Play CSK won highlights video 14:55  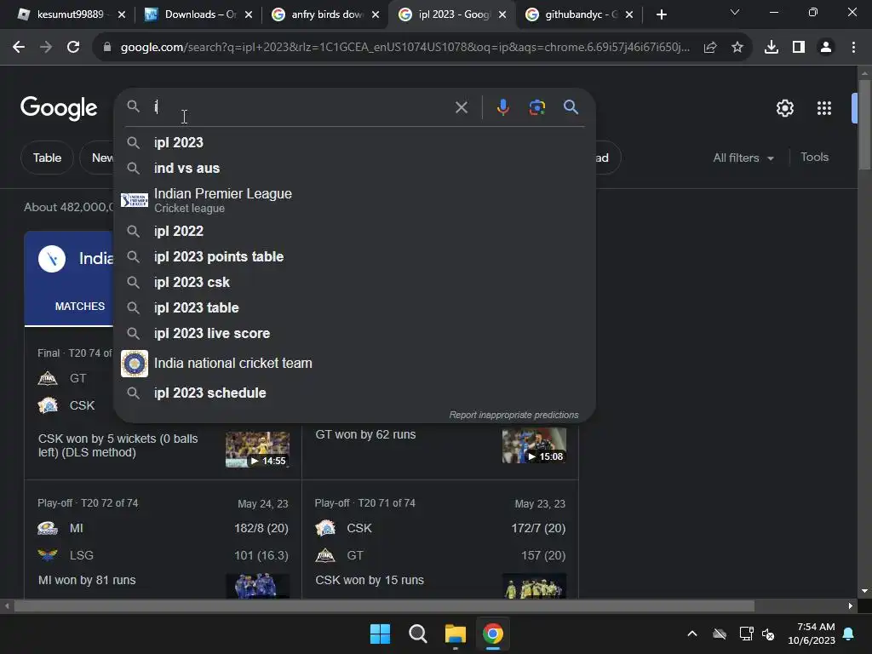click(257, 450)
